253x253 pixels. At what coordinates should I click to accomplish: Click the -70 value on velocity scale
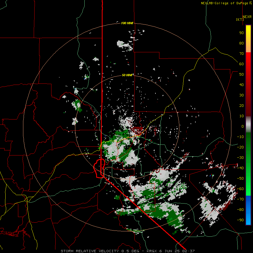point(240,199)
